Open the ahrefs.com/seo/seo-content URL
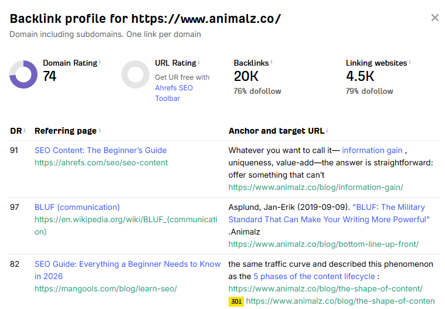 (101, 162)
